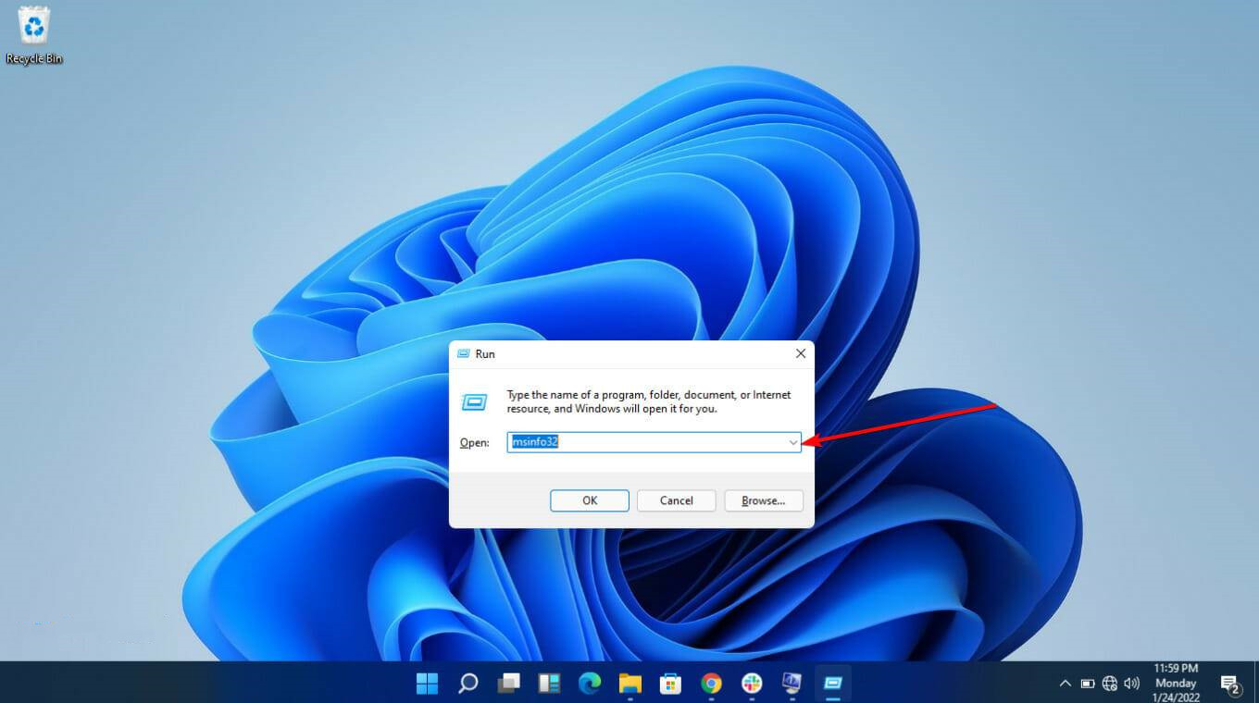Show hidden system tray icons
1259x703 pixels.
point(1065,683)
